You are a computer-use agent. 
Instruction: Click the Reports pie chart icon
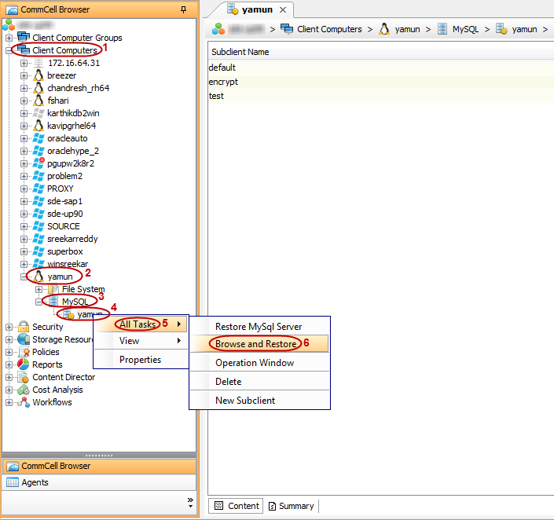click(24, 364)
